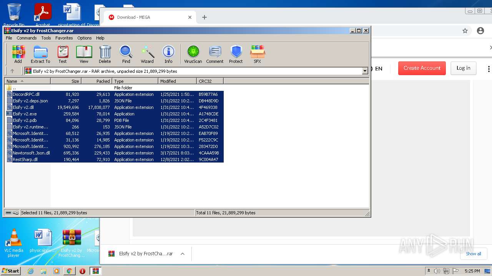Viewport: 492px width, 276px height.
Task: Select the parent folder '..' row
Action: pyautogui.click(x=115, y=88)
